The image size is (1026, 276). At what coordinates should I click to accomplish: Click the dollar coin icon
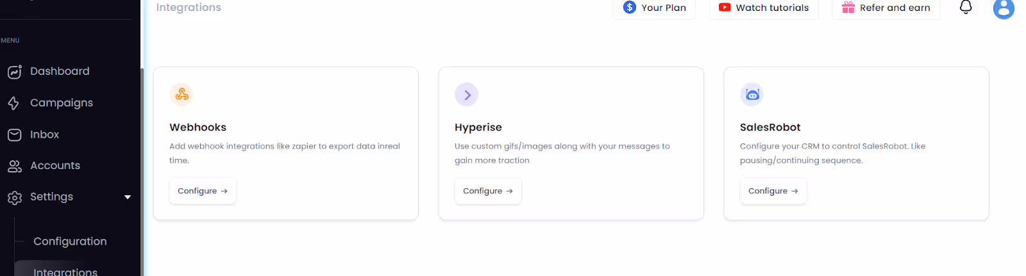tap(630, 7)
